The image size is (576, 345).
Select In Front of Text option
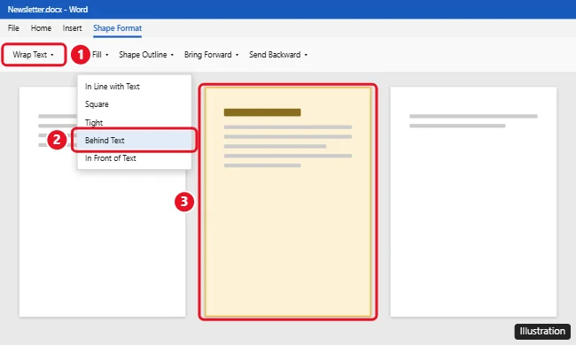[x=134, y=158]
